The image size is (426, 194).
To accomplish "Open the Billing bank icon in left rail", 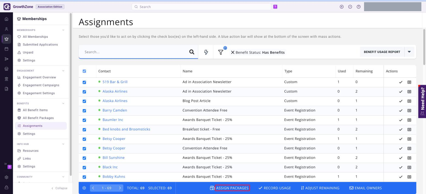I will [x=7, y=79].
